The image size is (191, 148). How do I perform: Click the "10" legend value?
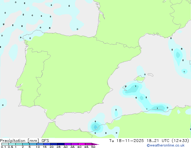(x=38, y=147)
